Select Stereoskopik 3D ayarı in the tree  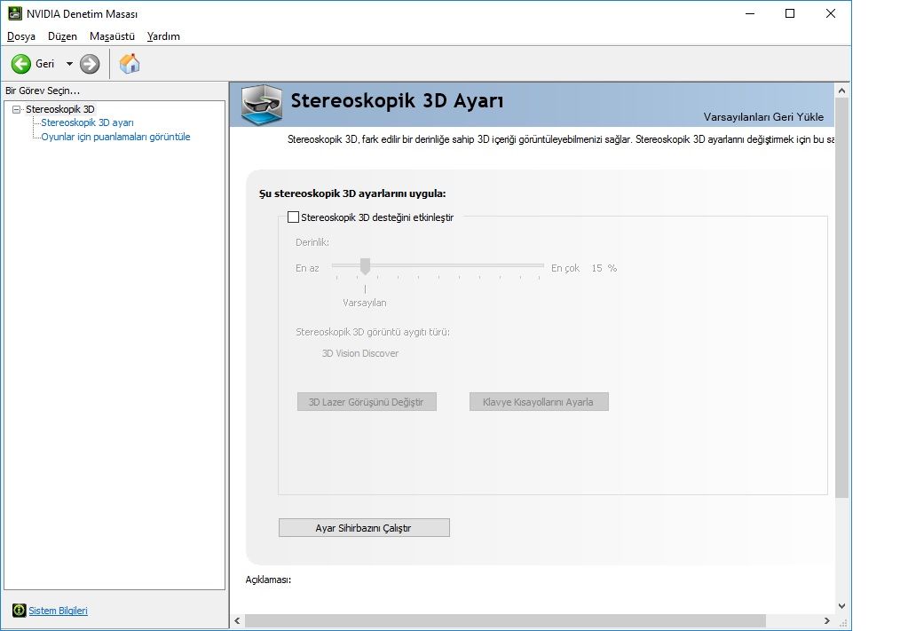(87, 122)
